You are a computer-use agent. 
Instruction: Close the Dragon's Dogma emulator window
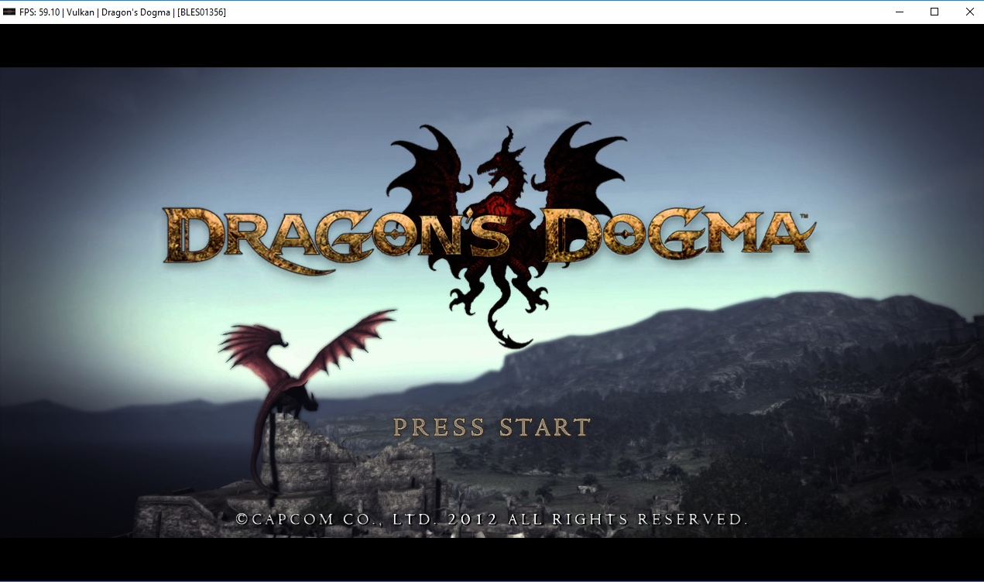[x=969, y=12]
